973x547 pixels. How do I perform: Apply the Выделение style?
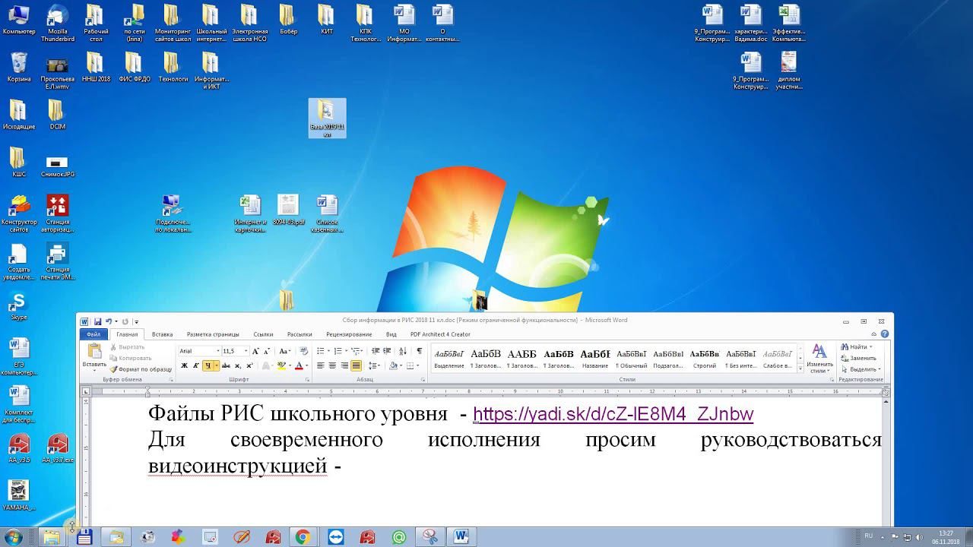(x=449, y=359)
